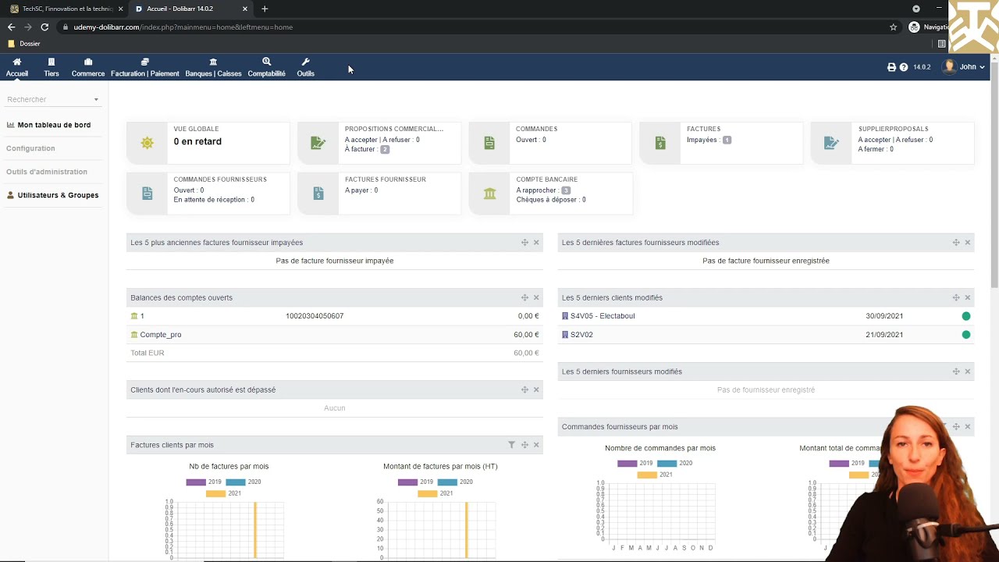Click the Commandes card icon

(489, 143)
